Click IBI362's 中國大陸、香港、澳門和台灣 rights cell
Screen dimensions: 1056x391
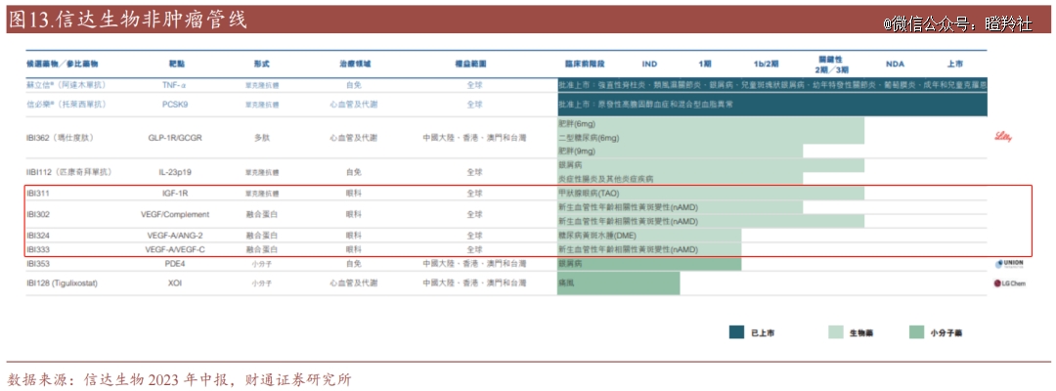tap(474, 137)
